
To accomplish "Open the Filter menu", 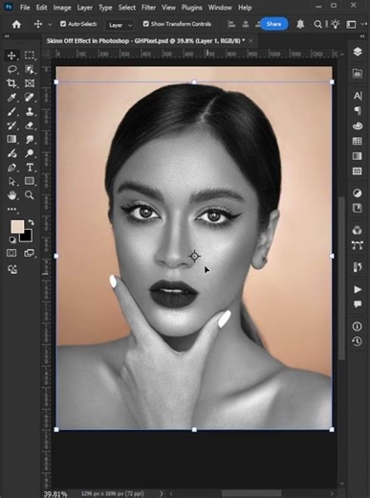I will click(x=148, y=8).
